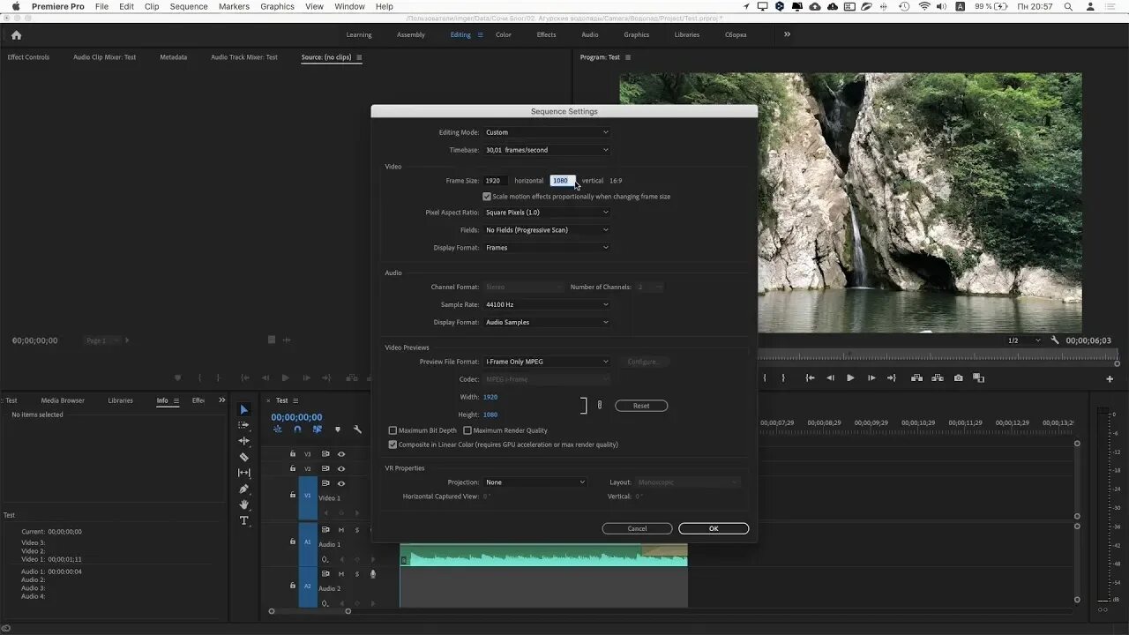Enable the Maximum Bit Depth checkbox
The width and height of the screenshot is (1129, 635).
tap(393, 430)
